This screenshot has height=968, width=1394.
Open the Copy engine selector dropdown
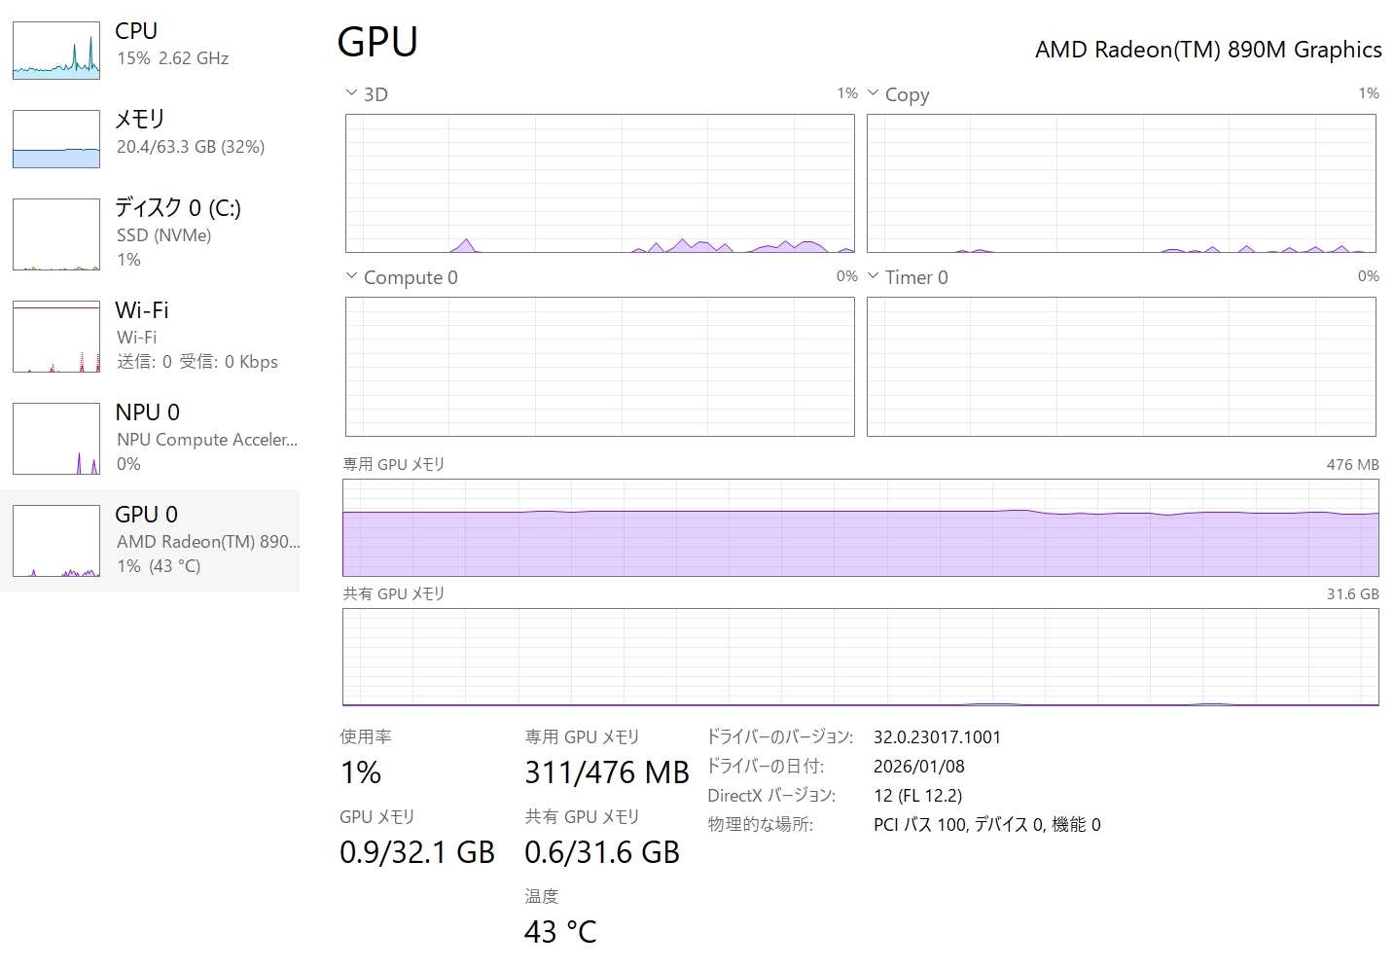tap(873, 93)
